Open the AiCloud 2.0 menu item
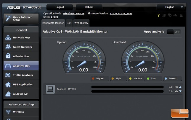Image resolution: width=191 pixels, height=120 pixels. [x=21, y=94]
